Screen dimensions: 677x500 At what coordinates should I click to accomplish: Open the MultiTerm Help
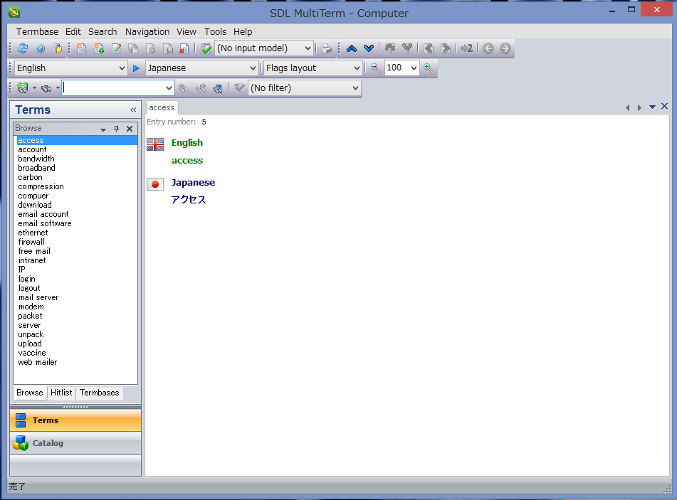(x=41, y=48)
